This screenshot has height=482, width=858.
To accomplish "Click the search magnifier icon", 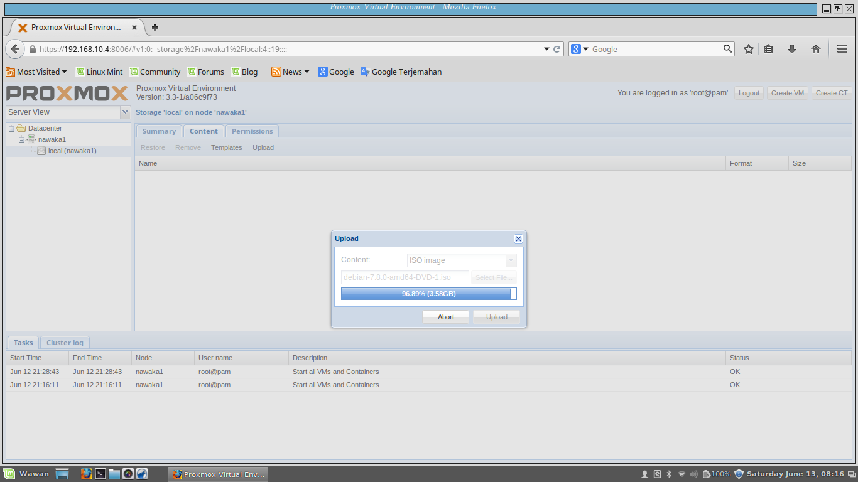I will (x=728, y=49).
